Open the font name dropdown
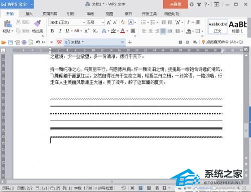Screen dimensions: 251x192 click(x=84, y=22)
